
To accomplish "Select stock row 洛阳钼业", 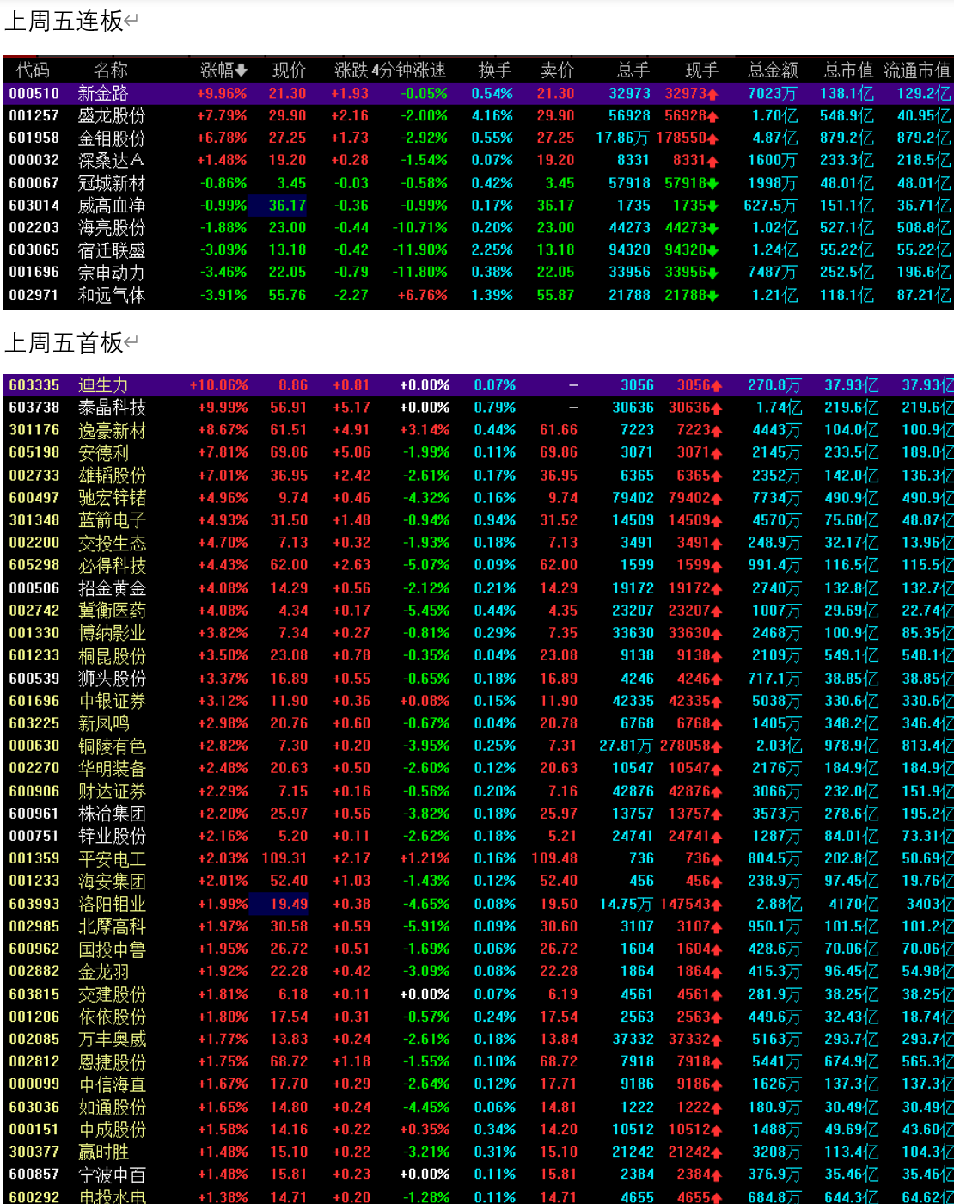I will (x=479, y=904).
